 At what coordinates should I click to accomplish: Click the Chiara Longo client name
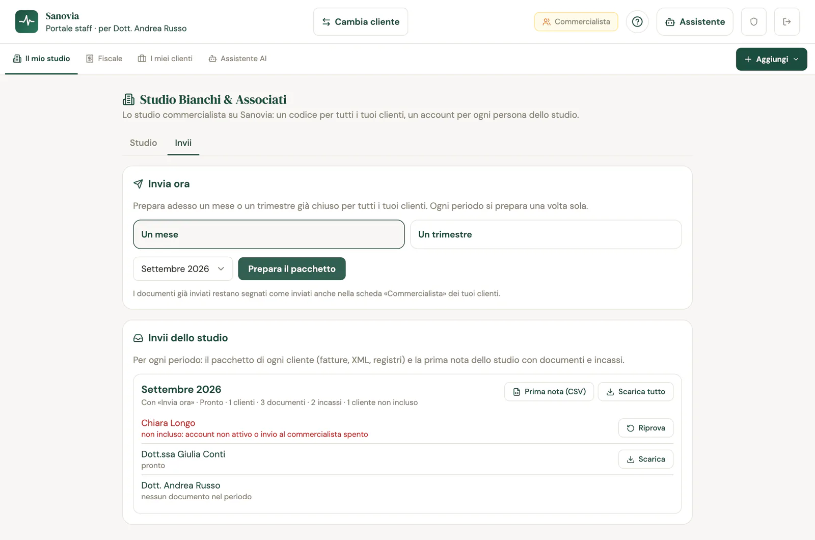coord(168,423)
